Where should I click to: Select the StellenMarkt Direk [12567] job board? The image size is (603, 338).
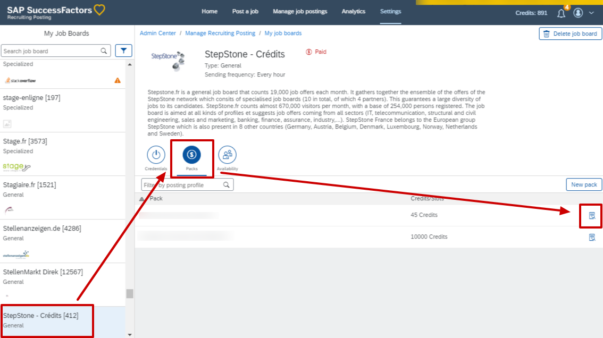coord(63,285)
